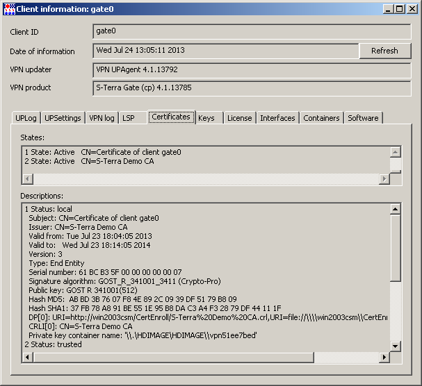This screenshot has width=422, height=386.
Task: Click States list scroll up arrow
Action: tap(396, 152)
